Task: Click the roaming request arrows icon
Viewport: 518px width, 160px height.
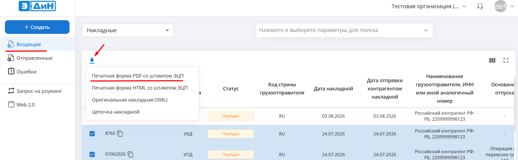Action: click(11, 91)
